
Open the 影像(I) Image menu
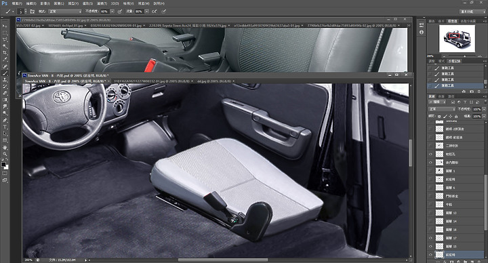pyautogui.click(x=45, y=3)
